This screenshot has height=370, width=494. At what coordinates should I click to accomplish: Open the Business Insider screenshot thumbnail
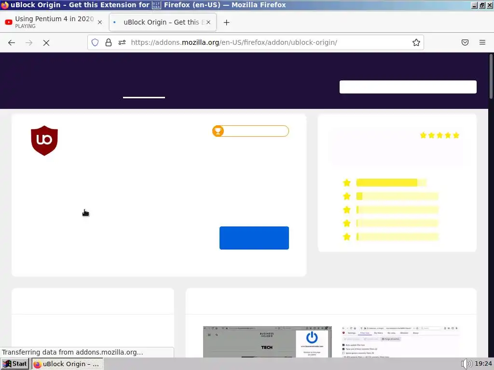(x=267, y=342)
